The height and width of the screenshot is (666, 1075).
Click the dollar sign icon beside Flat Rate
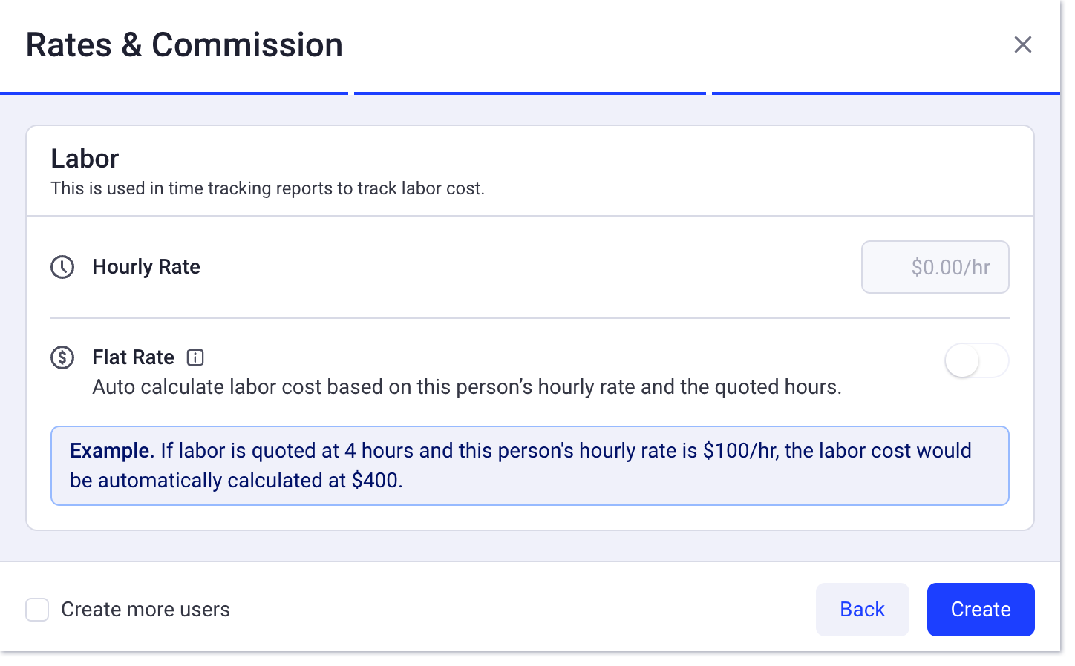(x=62, y=357)
